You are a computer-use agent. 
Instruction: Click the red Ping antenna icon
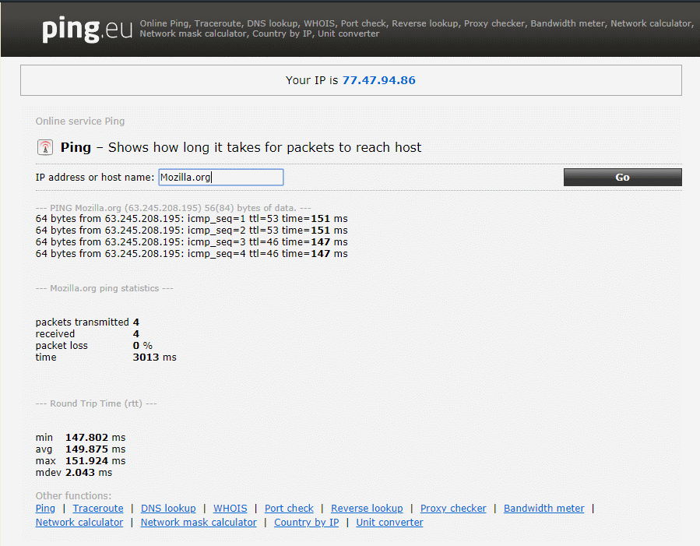tap(45, 147)
